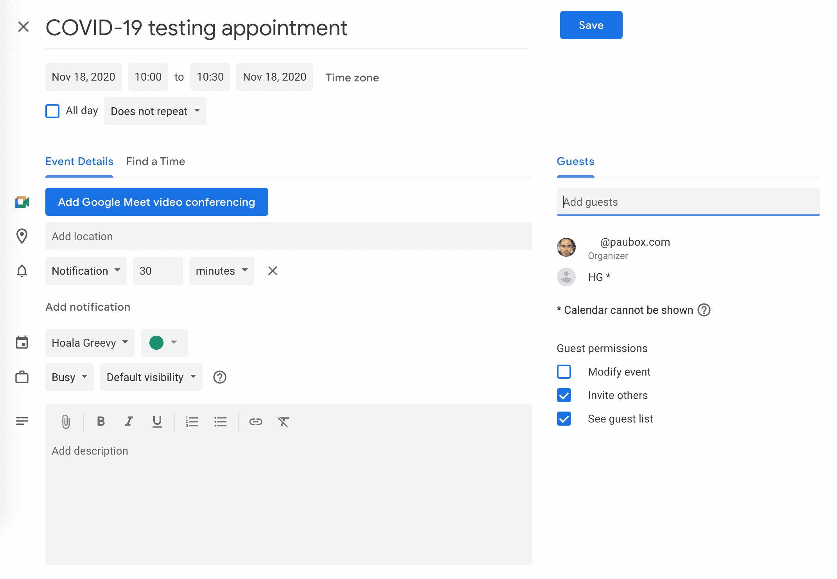The image size is (837, 579).
Task: Insert a numbered list
Action: [x=192, y=421]
